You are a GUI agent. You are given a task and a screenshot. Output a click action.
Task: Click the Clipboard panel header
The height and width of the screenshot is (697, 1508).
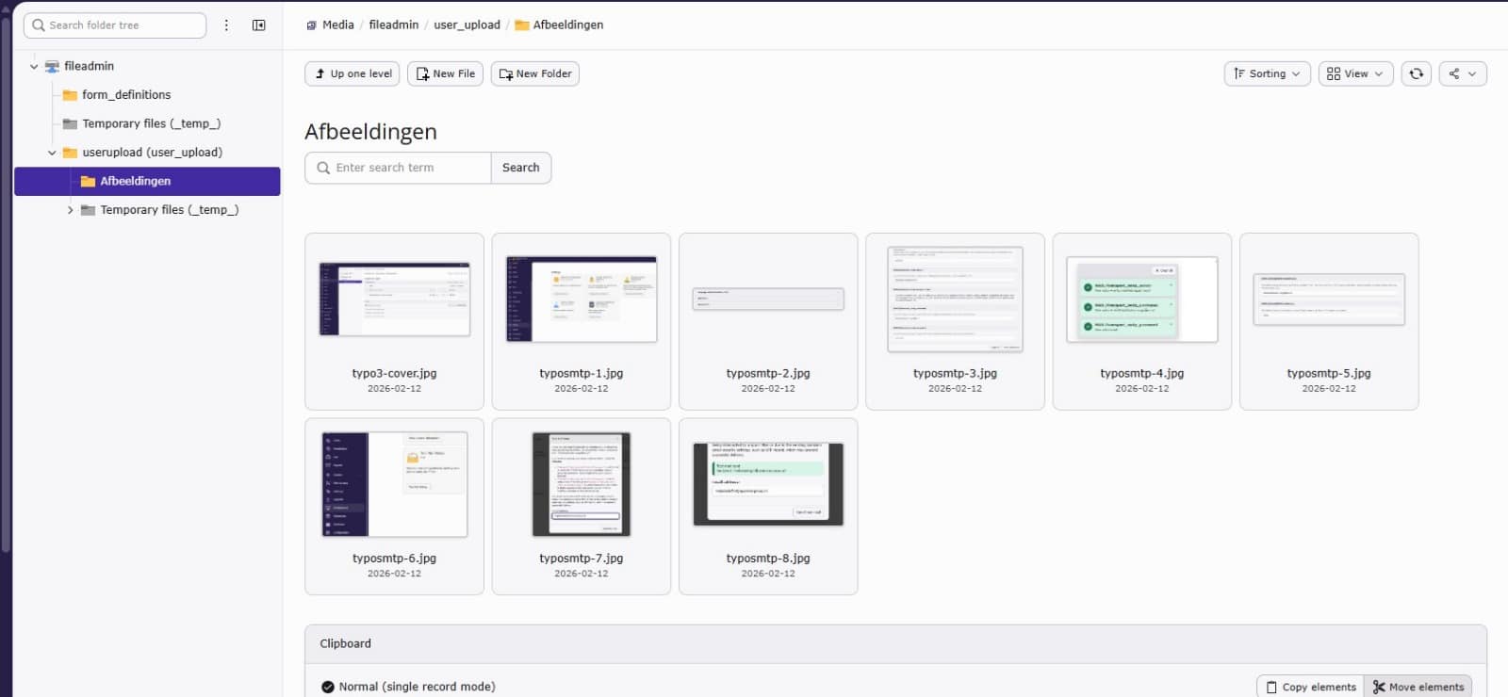pyautogui.click(x=895, y=644)
